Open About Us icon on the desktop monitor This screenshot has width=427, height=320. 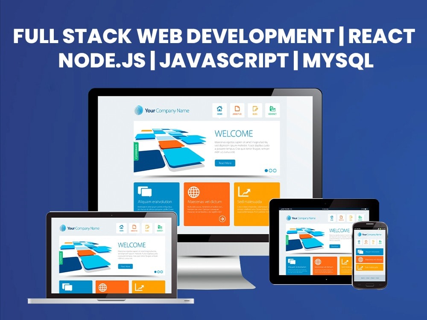[x=237, y=110]
